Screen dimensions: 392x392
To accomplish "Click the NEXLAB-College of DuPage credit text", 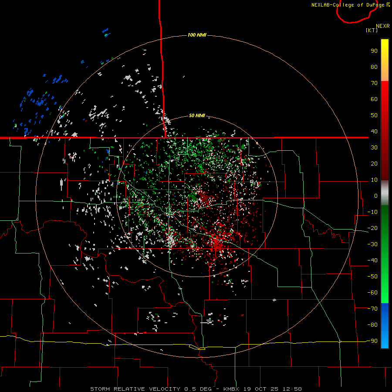I will [350, 5].
